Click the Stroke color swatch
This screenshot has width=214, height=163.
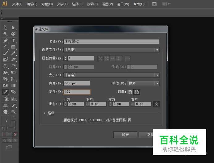(x=11, y=125)
